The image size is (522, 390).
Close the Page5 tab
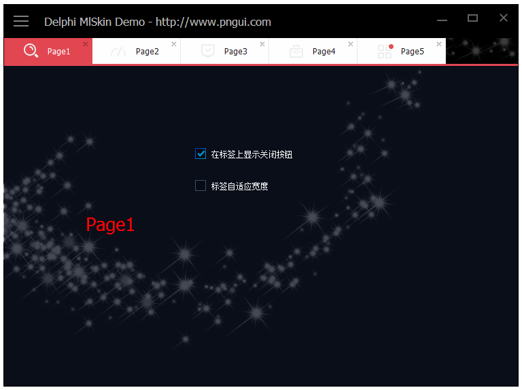pyautogui.click(x=439, y=44)
